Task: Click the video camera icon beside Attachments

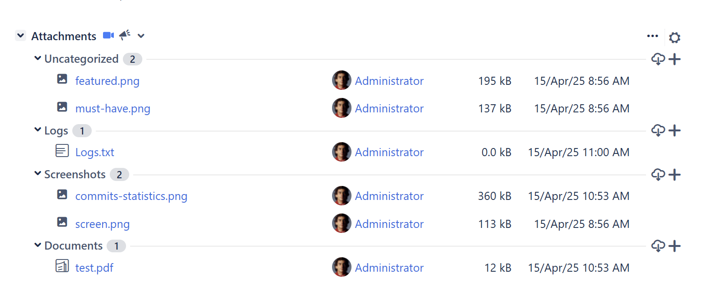Action: 108,36
